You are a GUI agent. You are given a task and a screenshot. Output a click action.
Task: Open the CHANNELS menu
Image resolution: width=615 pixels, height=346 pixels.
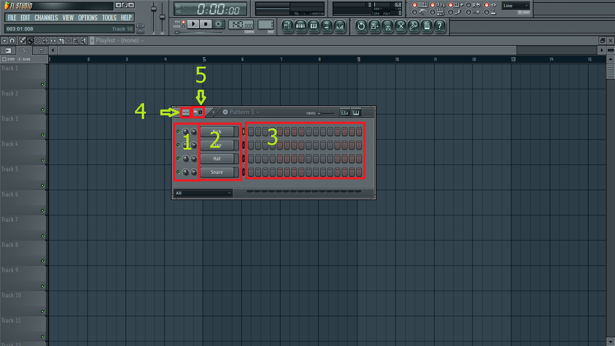click(46, 18)
